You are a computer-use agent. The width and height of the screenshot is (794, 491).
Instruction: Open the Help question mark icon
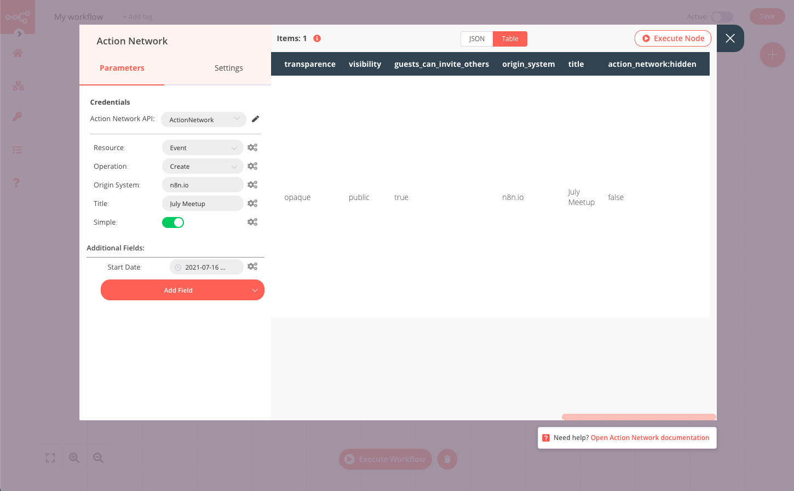point(18,182)
